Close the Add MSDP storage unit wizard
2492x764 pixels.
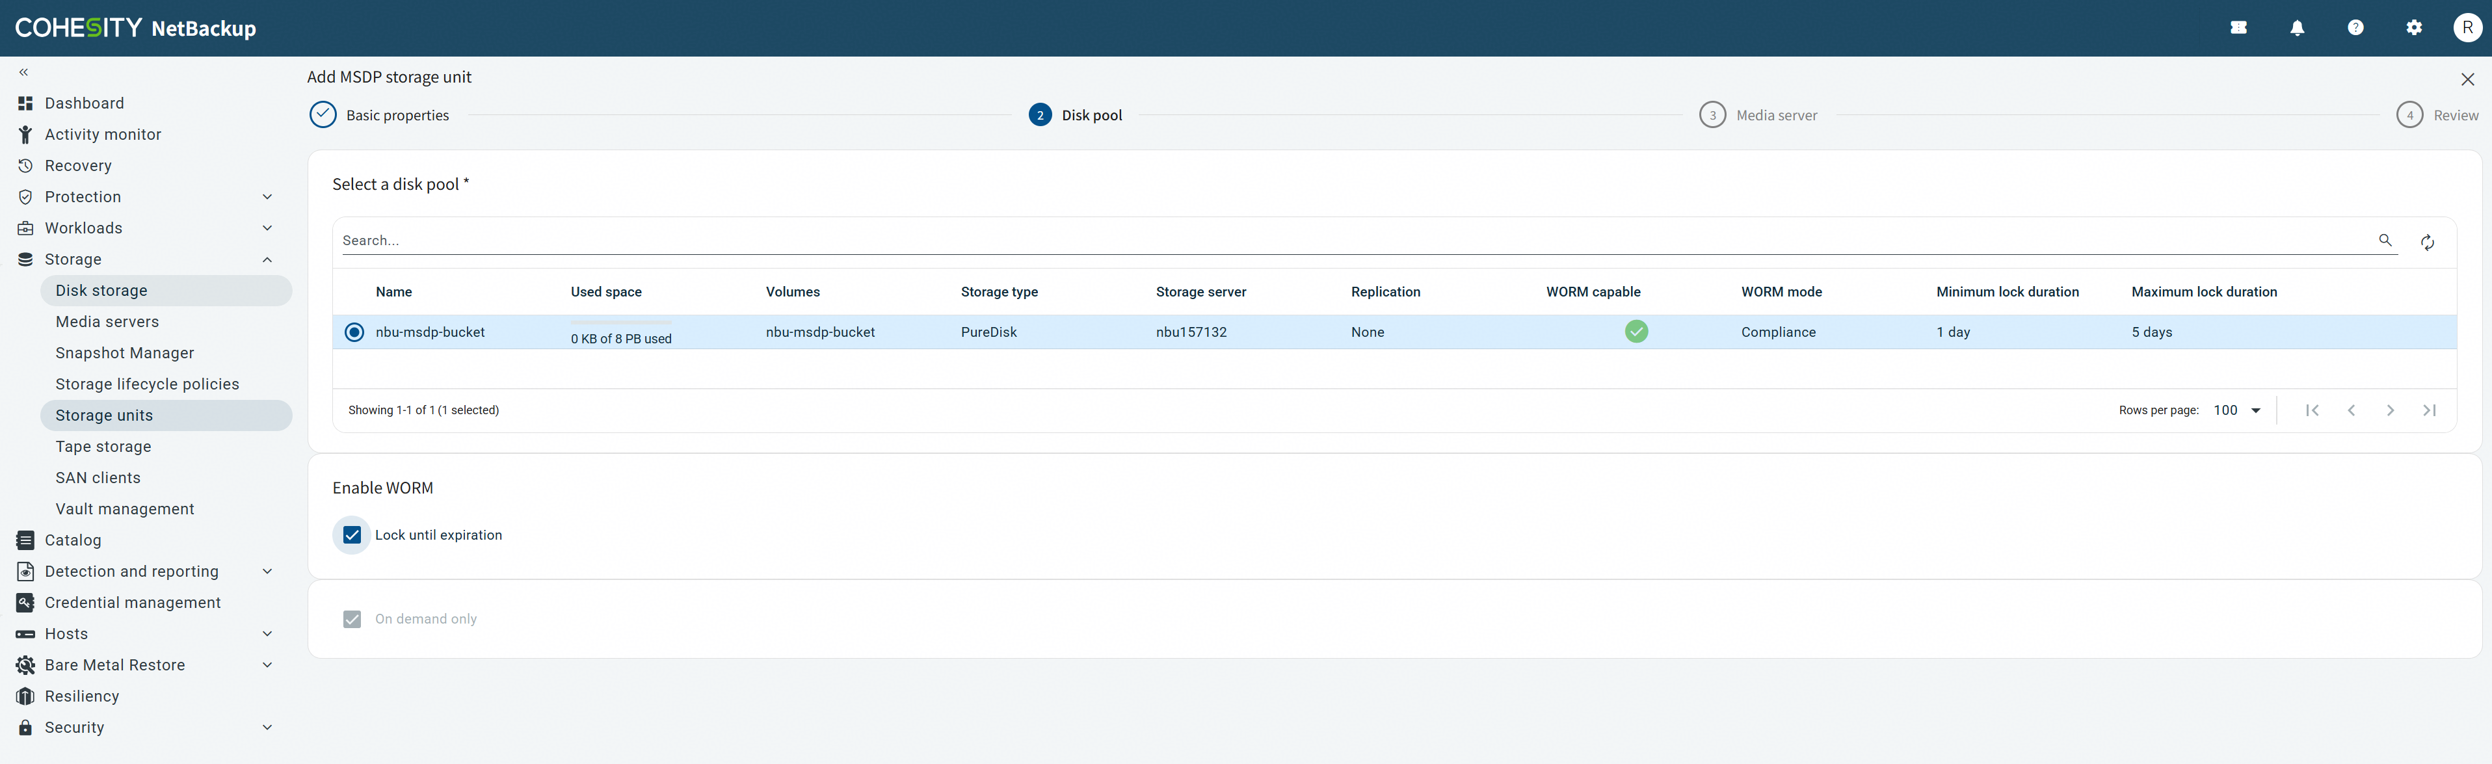click(x=2467, y=79)
